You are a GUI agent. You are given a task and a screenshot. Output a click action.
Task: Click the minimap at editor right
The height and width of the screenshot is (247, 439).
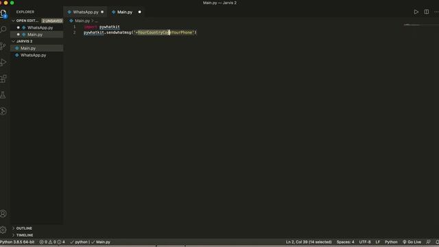[420, 25]
